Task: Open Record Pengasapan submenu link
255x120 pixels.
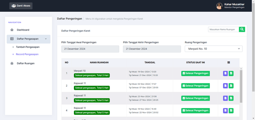Action: (27, 54)
